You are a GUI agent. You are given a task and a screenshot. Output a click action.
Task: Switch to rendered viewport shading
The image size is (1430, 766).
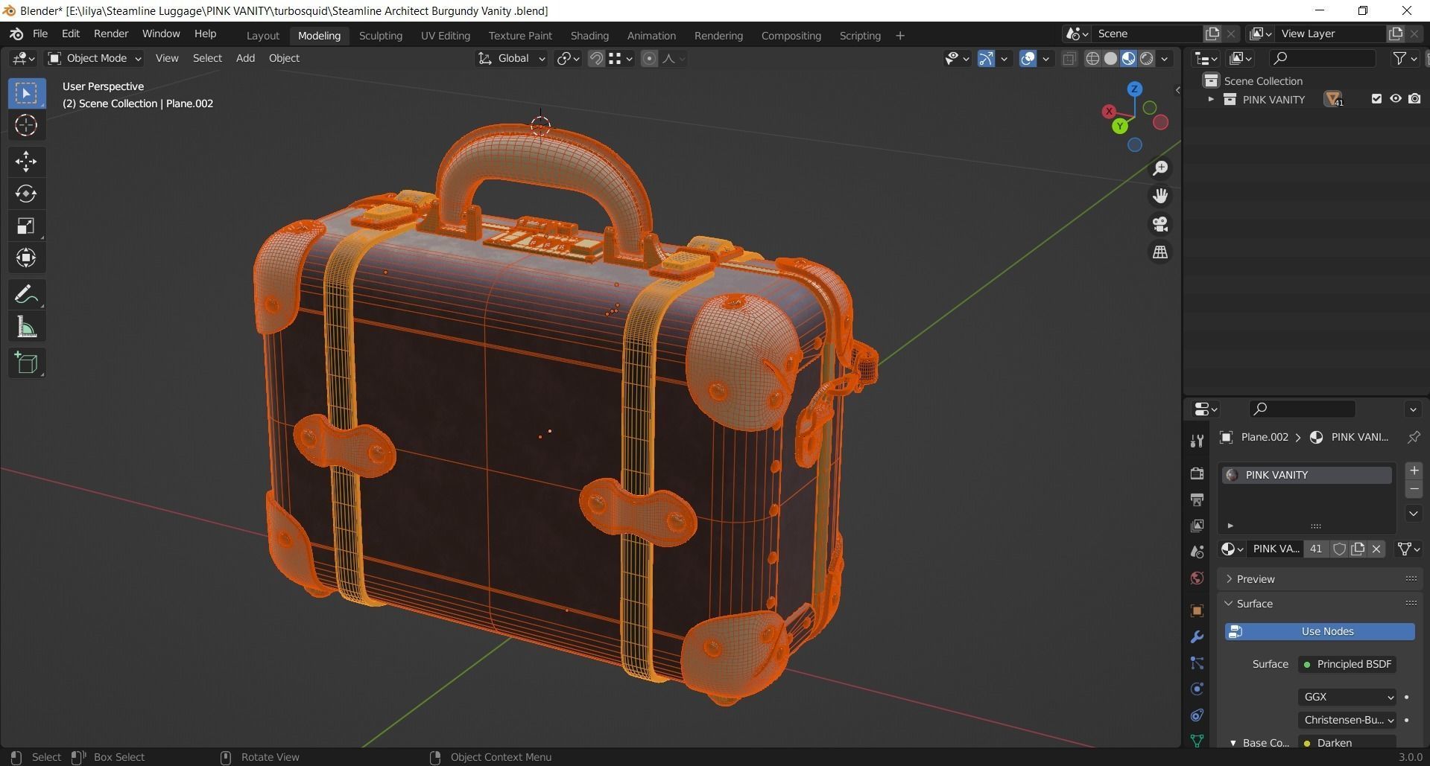[x=1147, y=59]
